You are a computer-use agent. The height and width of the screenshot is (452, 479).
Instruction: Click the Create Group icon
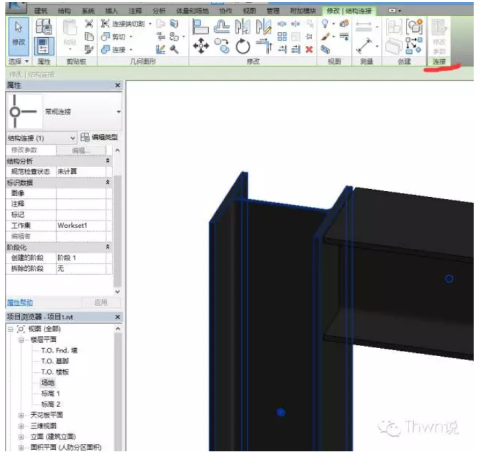(x=414, y=26)
